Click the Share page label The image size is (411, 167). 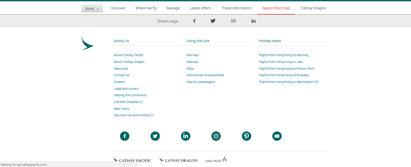point(168,21)
